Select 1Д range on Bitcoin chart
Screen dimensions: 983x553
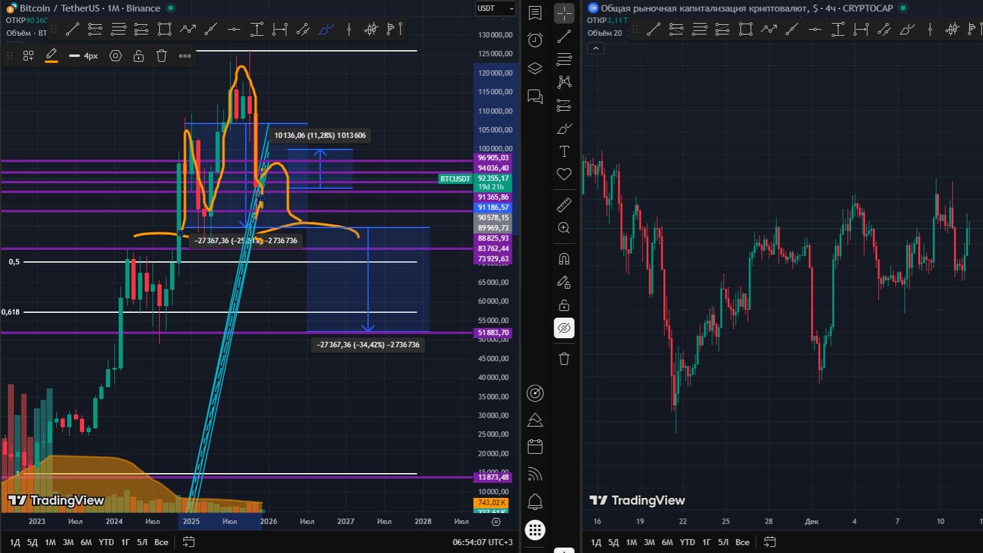coord(15,542)
